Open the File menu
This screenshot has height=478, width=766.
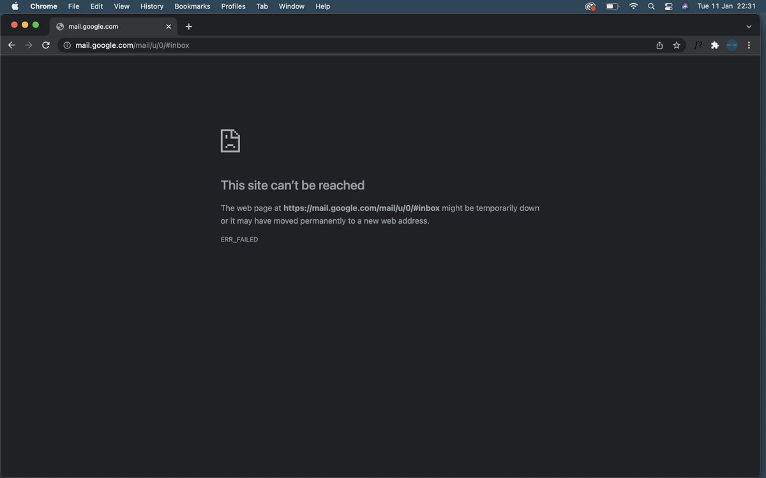[x=73, y=6]
